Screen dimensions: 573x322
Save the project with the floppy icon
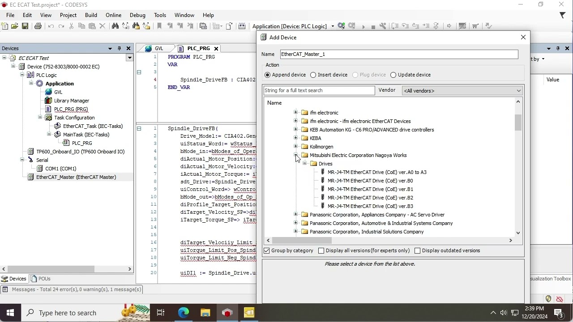click(25, 26)
